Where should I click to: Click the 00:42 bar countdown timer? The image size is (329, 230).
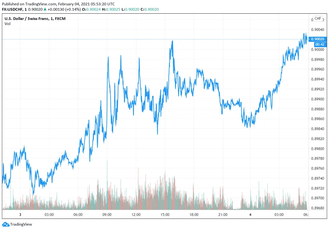pyautogui.click(x=320, y=44)
